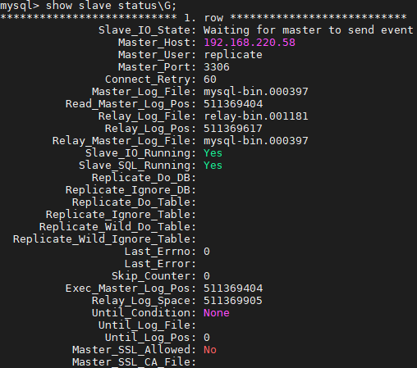This screenshot has width=417, height=368.
Task: Click the Read_Master_Log_Pos value 511369404
Action: [233, 104]
